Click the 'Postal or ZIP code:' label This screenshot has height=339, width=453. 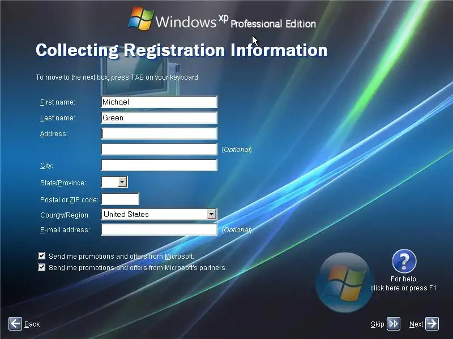[69, 200]
